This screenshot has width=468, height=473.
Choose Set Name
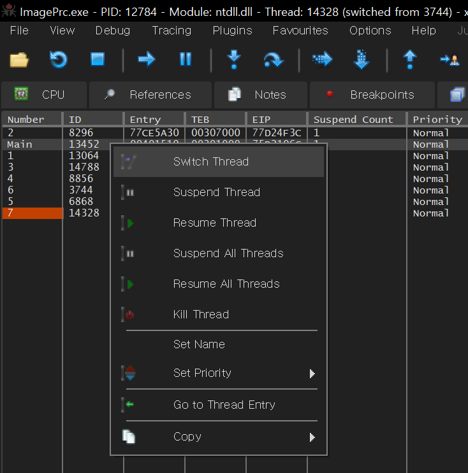click(219, 344)
